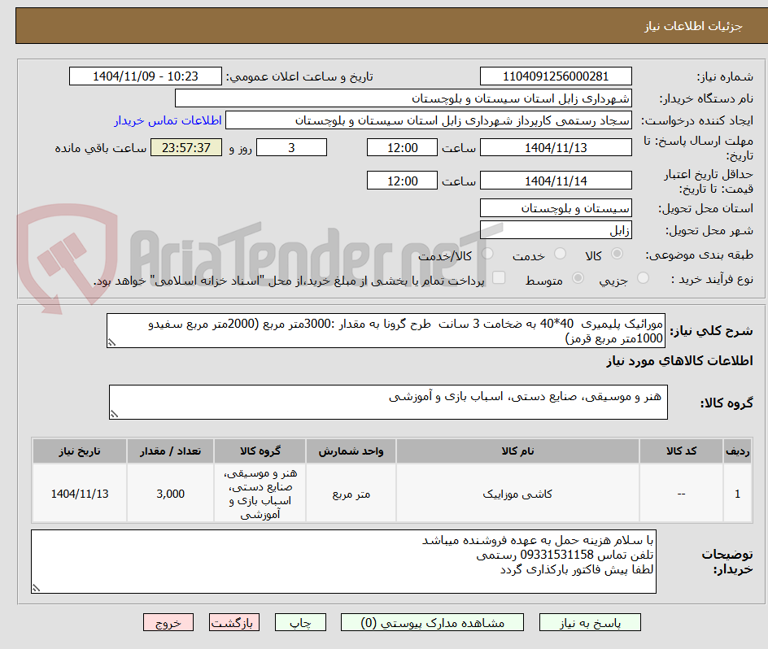Click the شهر محل تحویل field زابل
This screenshot has height=649, width=768.
[556, 230]
